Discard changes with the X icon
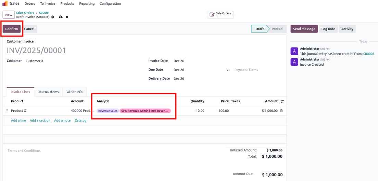Image resolution: width=378 pixels, height=181 pixels. (67, 17)
